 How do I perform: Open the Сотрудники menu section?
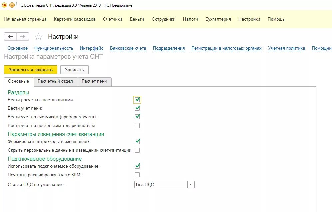(x=164, y=19)
